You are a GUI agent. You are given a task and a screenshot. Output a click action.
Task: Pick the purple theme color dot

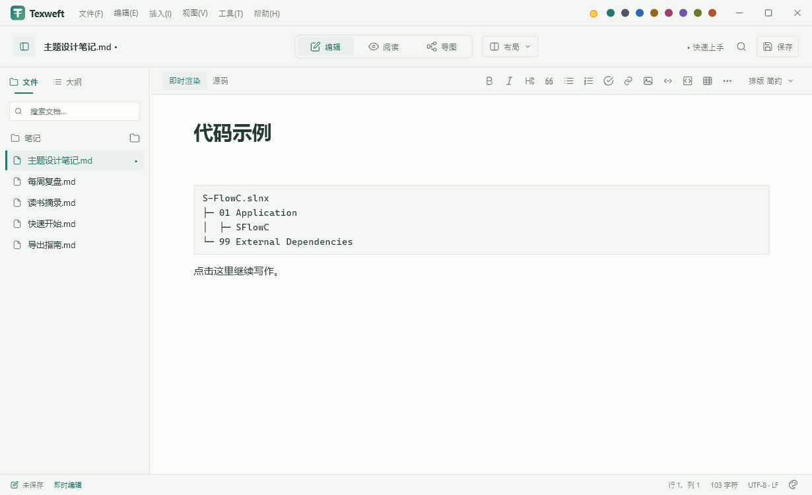click(x=683, y=13)
